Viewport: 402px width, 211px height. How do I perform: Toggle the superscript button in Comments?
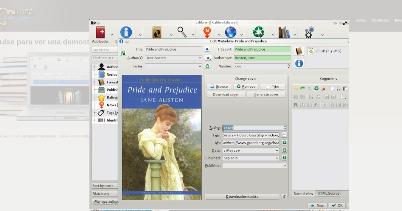(311, 97)
